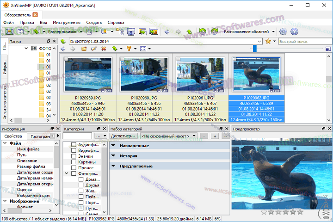Set rating with the last preview star
Screen dimensions: 333x222
click(x=300, y=212)
